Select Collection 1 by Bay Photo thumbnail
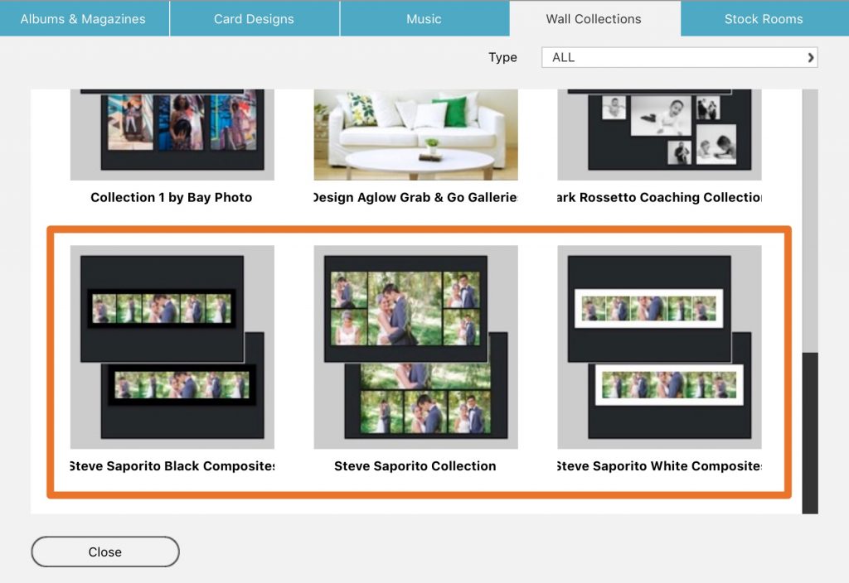 (x=172, y=135)
